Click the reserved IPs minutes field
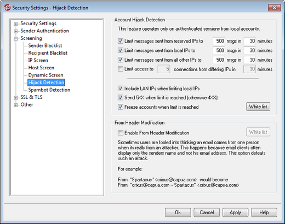 249,41
